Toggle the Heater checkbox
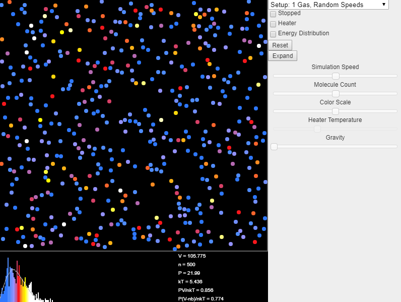Viewport: 401px width, 302px height. [273, 24]
